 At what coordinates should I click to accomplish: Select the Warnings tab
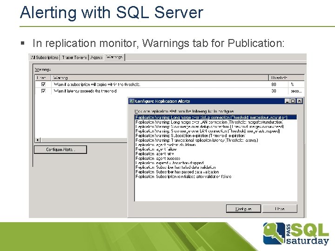click(x=114, y=57)
